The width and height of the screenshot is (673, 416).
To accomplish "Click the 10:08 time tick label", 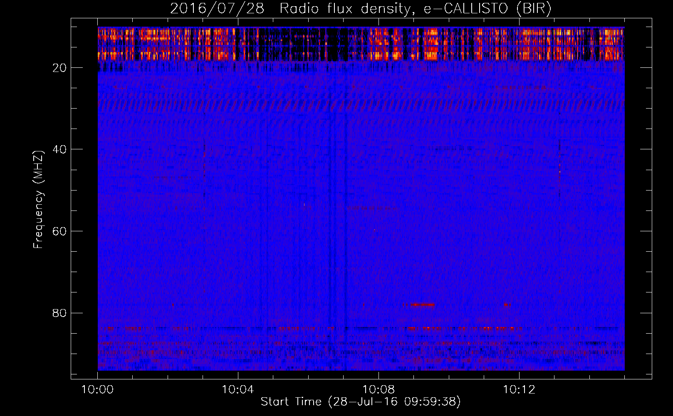I will click(x=379, y=390).
